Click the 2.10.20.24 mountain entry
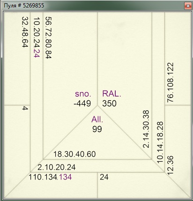Screen dimensions: 193x201 coord(57,167)
